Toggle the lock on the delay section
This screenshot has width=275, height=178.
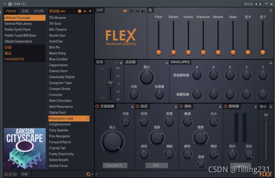coord(176,106)
